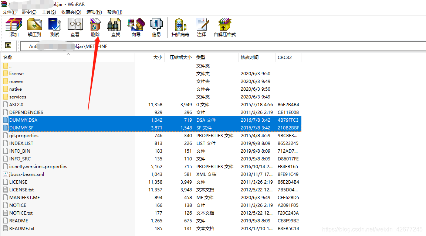
Task: Click the LICENSE.txt file icon
Action: pyautogui.click(x=6, y=190)
